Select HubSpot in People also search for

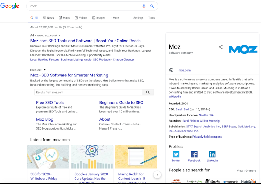tap(249, 181)
